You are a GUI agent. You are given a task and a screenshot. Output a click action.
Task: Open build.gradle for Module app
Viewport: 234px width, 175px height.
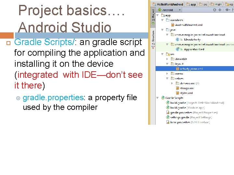click(x=188, y=108)
